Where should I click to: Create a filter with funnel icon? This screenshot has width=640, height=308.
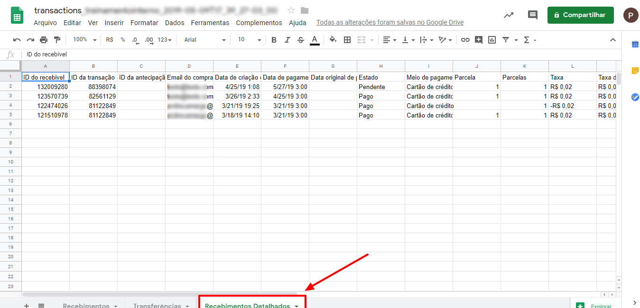point(506,40)
